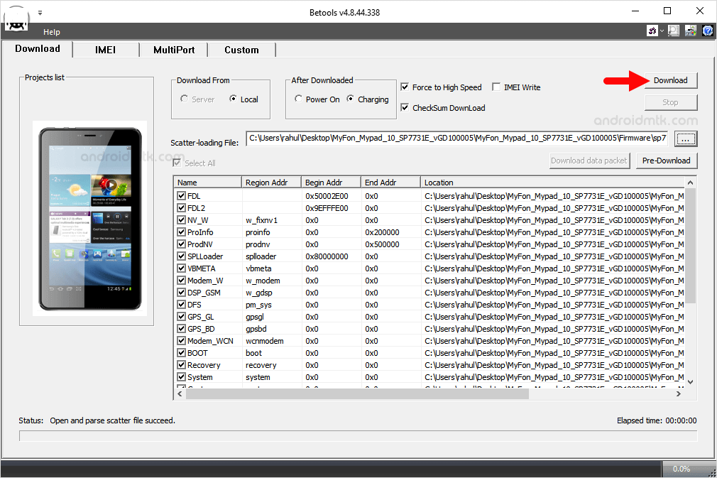Click the log viewer icon near top right

(673, 31)
